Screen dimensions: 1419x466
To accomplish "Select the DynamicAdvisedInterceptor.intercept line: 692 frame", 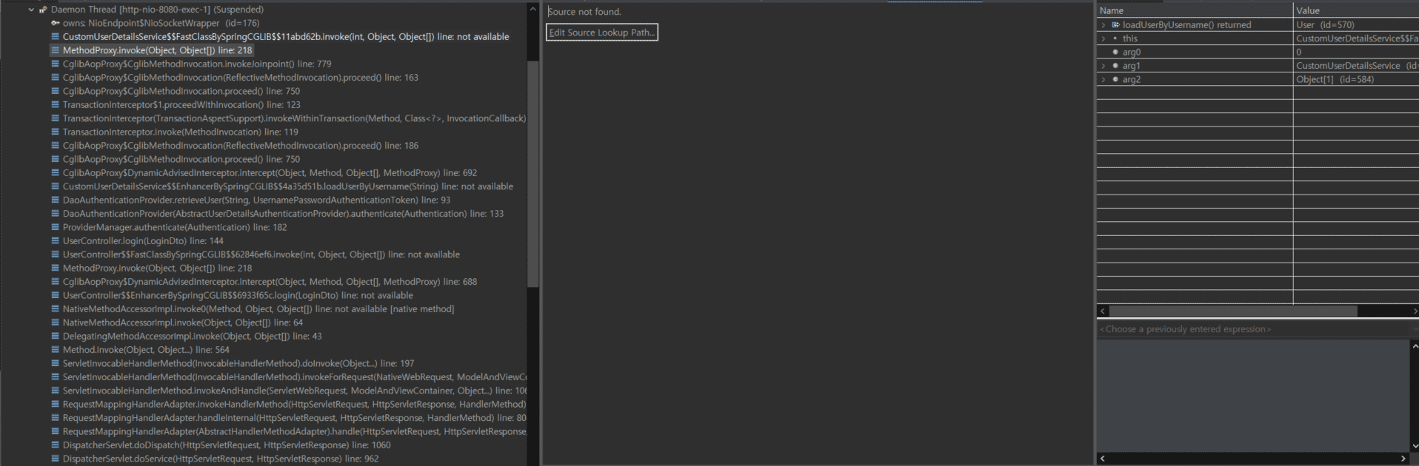I will 270,173.
